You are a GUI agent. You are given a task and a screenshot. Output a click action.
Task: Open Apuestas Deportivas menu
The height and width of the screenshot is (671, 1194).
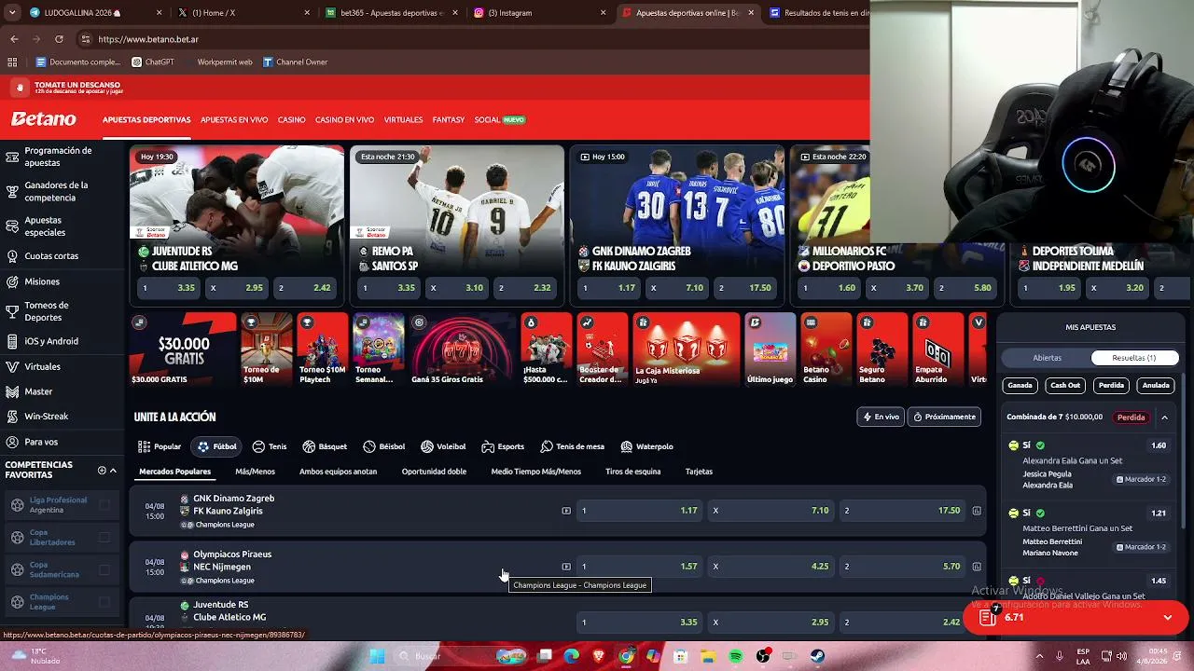[x=146, y=120]
